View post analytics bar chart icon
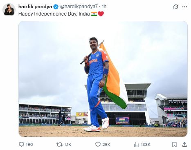The width and height of the screenshot is (191, 150). click(x=136, y=144)
